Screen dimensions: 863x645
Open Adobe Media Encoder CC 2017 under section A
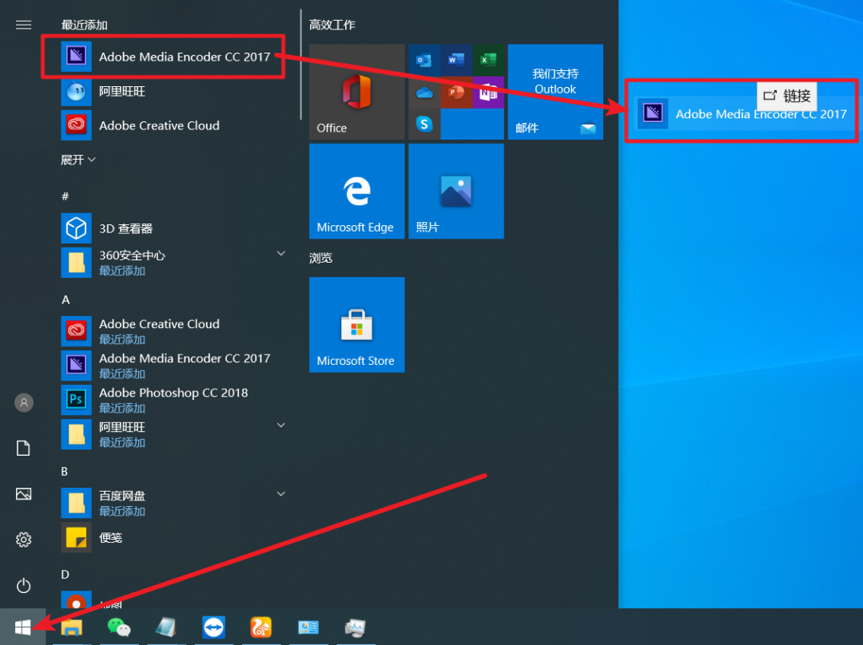click(x=173, y=365)
